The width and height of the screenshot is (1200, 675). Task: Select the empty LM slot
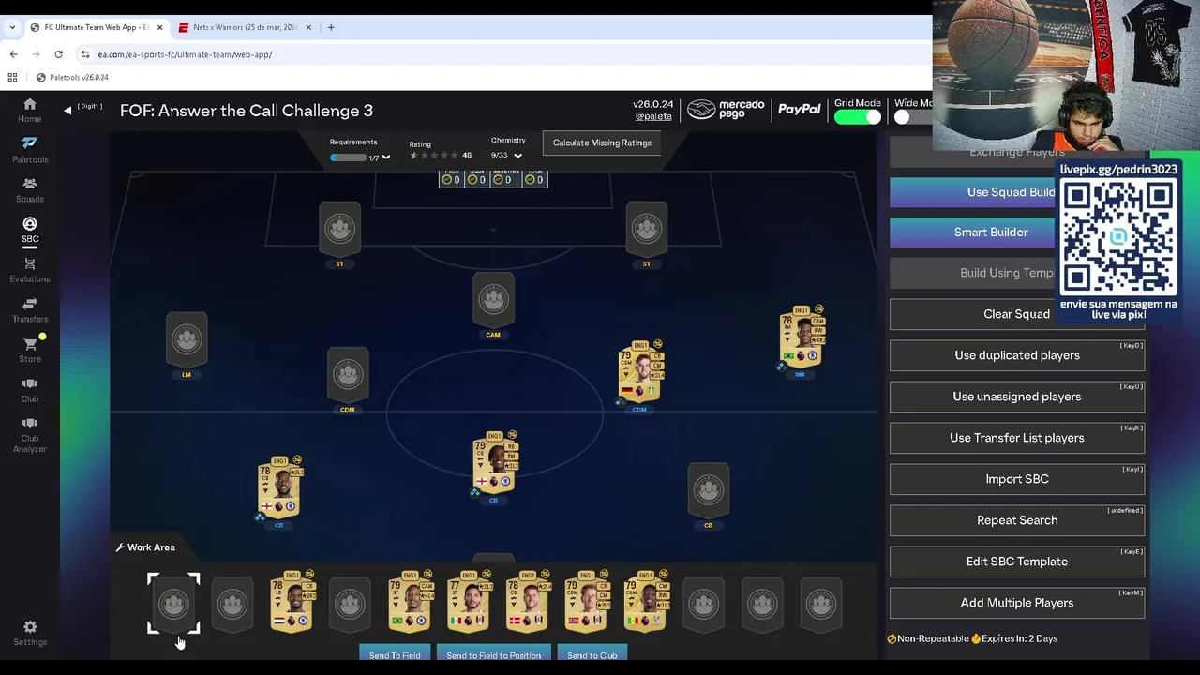click(187, 339)
